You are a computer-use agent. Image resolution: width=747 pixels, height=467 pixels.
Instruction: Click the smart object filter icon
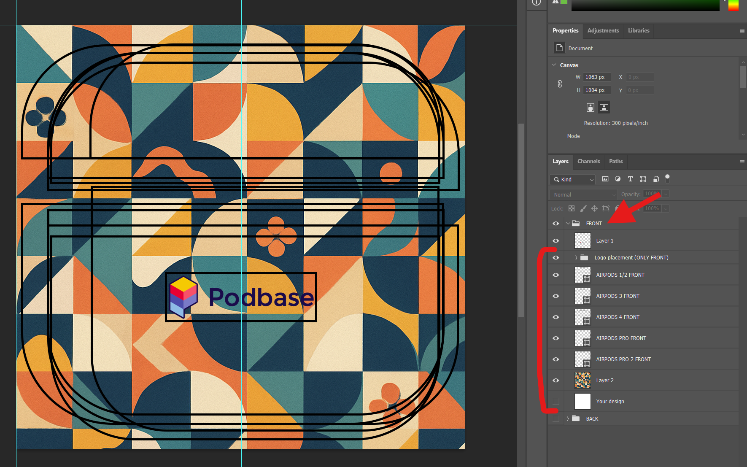[x=656, y=179]
